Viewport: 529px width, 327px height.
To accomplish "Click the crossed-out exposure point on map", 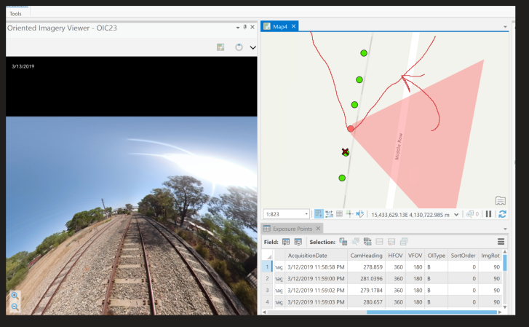I will 345,152.
